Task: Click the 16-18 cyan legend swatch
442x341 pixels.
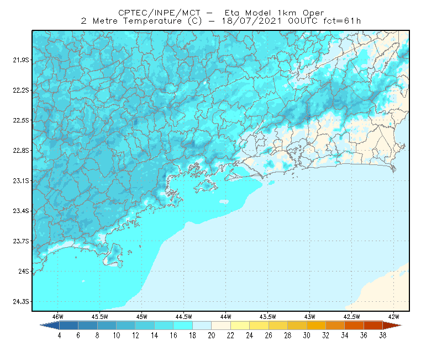Action: click(183, 325)
